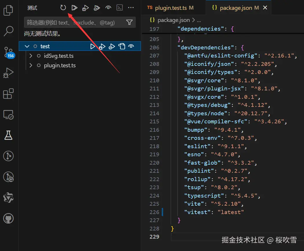
Task: Close the package.json tab
Action: pyautogui.click(x=265, y=8)
